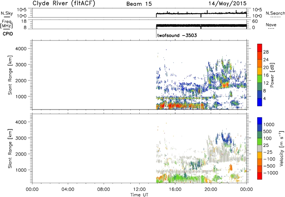Image resolution: width=285 pixels, height=197 pixels.
Task: Select the '12:00' time tick label
Action: point(139,190)
